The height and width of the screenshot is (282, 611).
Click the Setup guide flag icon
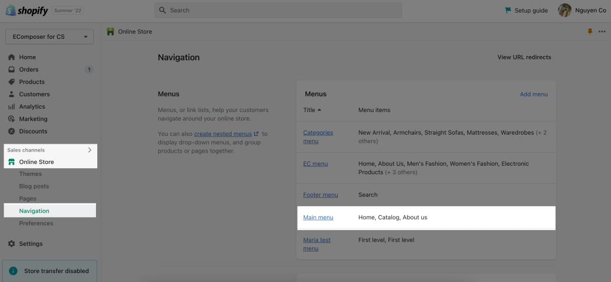coord(508,11)
